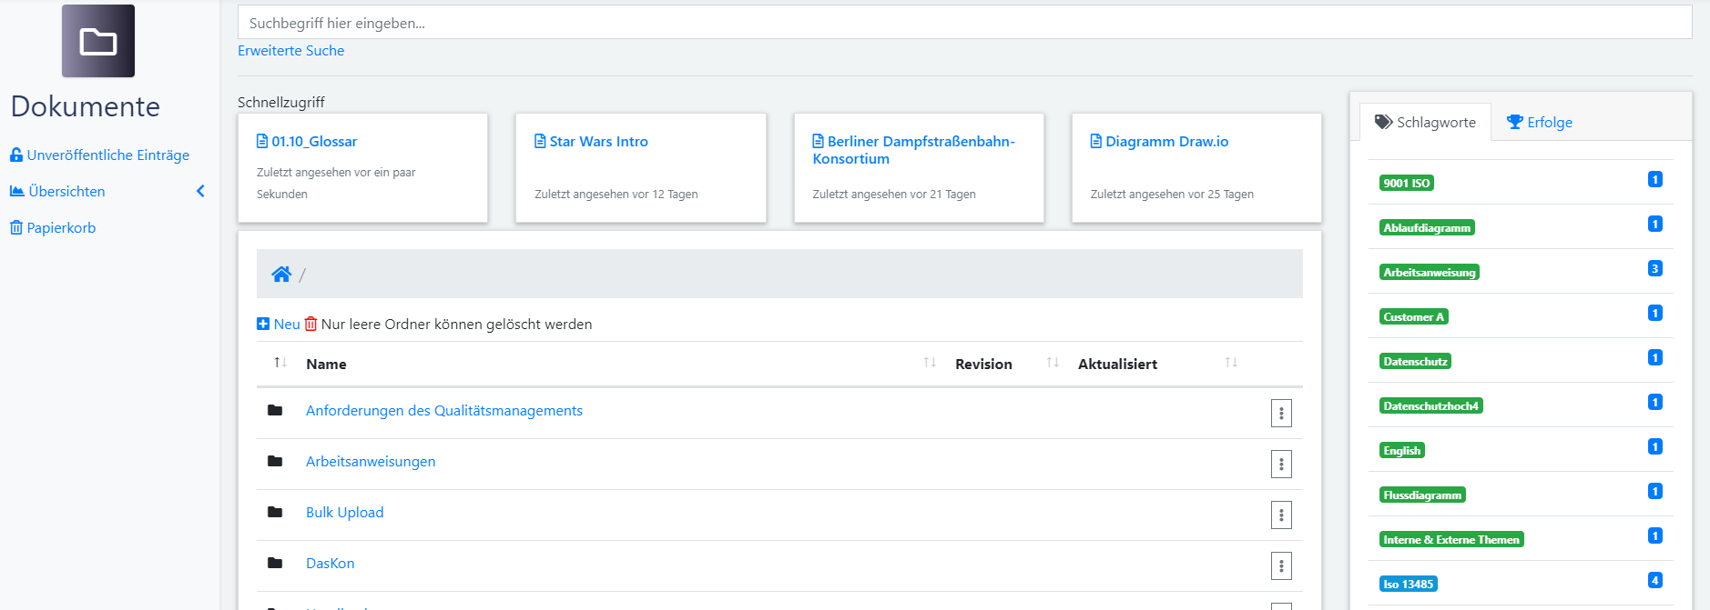
Task: Click the chart icon beside Übersichten
Action: (x=16, y=191)
